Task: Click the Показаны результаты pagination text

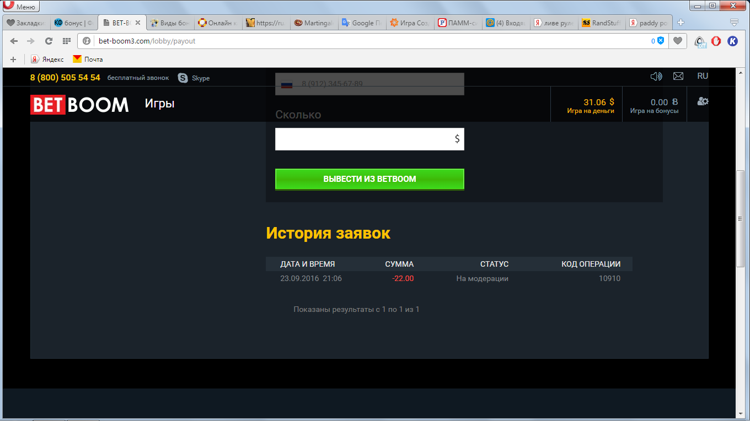Action: [356, 310]
